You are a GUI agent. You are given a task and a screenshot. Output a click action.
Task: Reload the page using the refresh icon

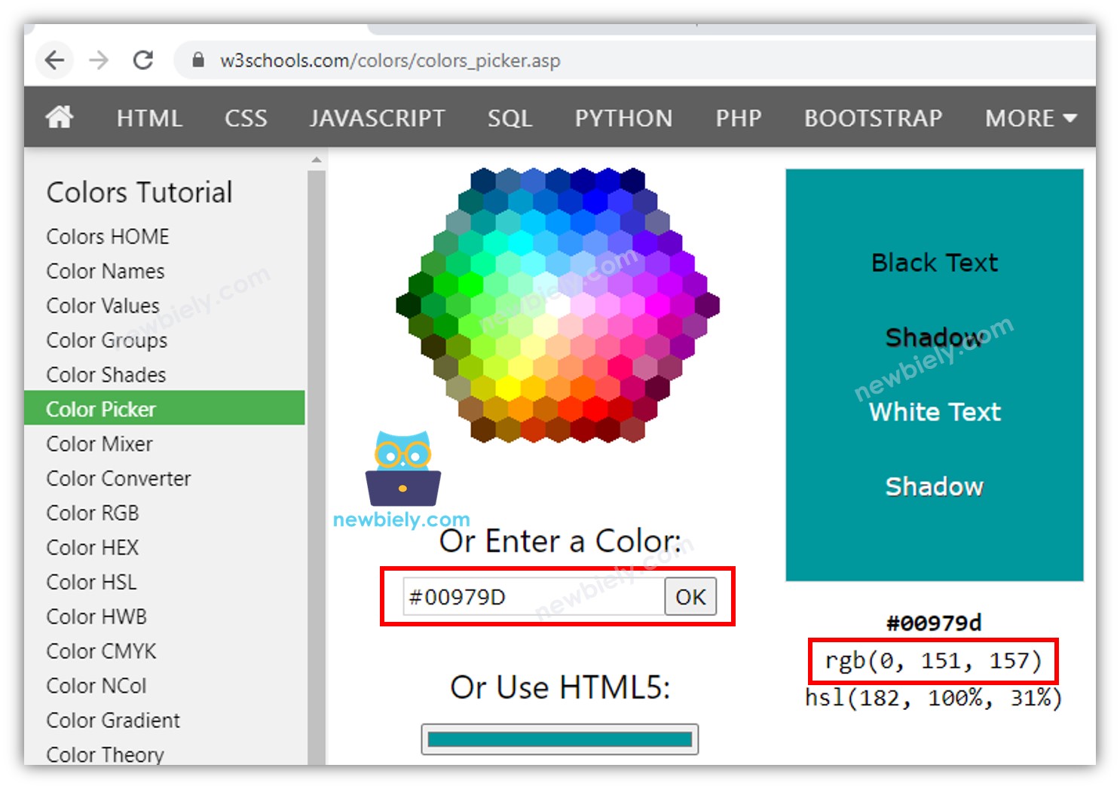point(144,60)
